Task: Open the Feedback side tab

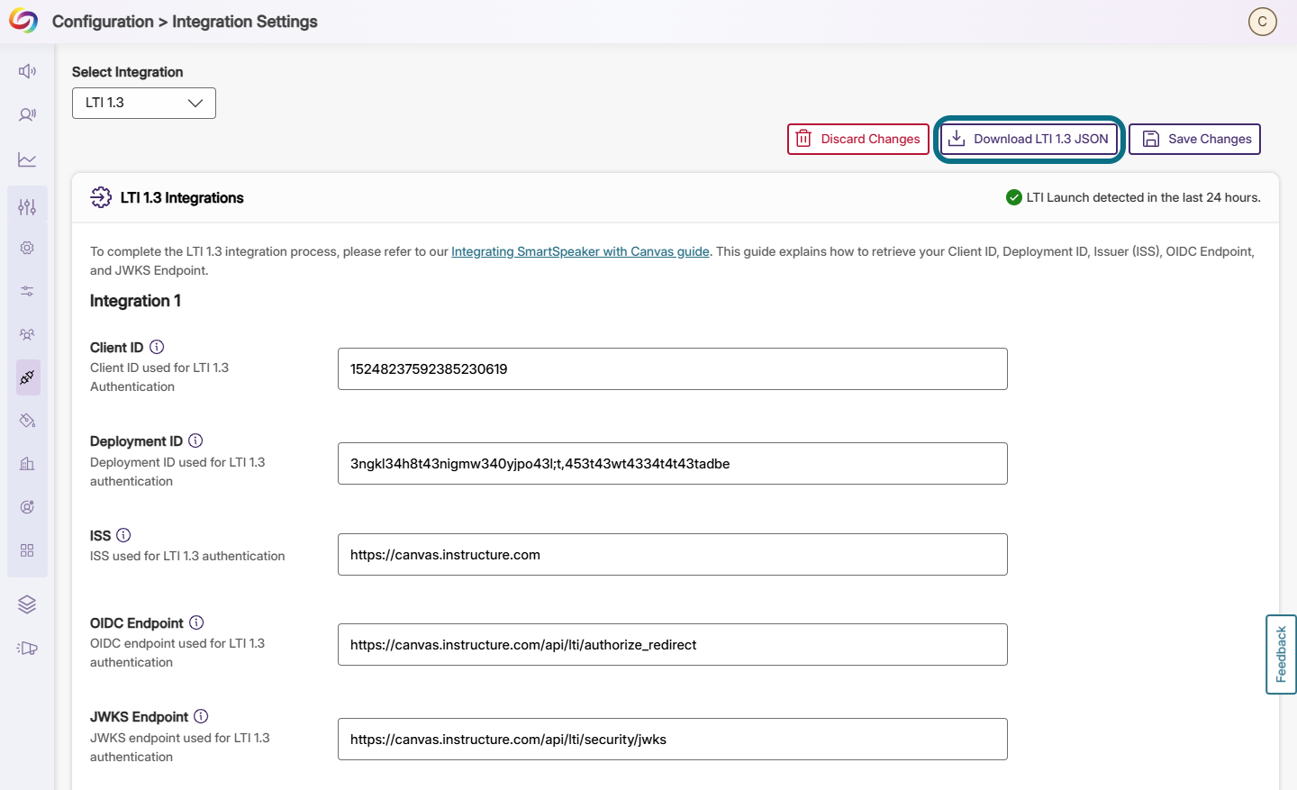Action: (1281, 654)
